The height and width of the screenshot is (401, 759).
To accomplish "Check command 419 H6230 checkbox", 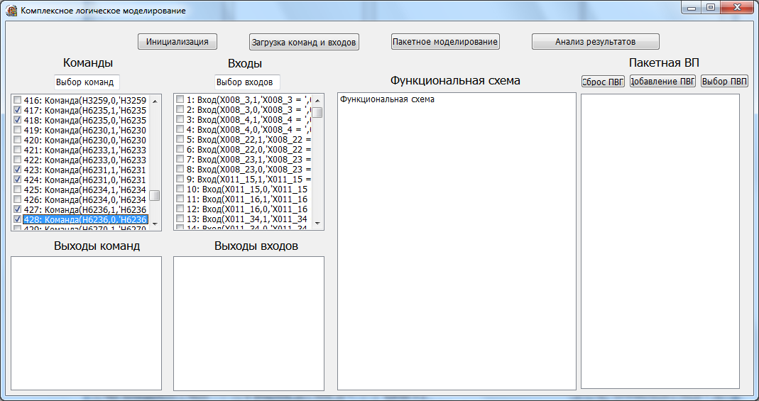I will click(18, 130).
